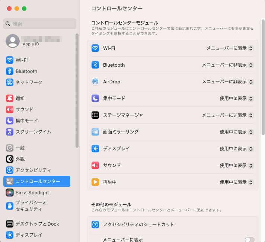Open ネットワーク globe icon in sidebar
This screenshot has height=242, width=265.
(x=10, y=82)
